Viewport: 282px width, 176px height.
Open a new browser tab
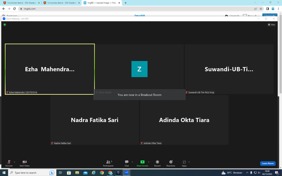pyautogui.click(x=125, y=3)
